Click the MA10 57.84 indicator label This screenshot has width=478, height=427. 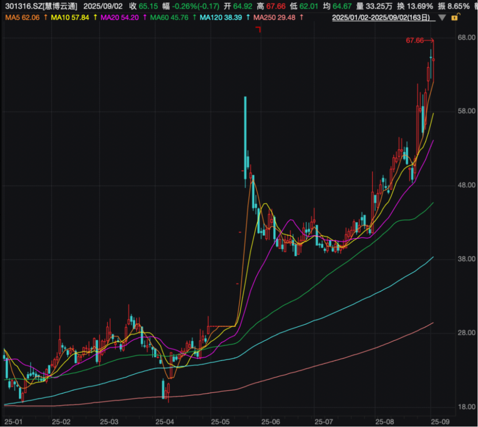pos(70,18)
